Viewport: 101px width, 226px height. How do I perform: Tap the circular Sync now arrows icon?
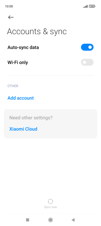pyautogui.click(x=50, y=201)
